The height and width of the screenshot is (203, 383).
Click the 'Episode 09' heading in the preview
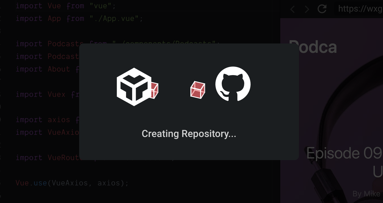pos(344,153)
